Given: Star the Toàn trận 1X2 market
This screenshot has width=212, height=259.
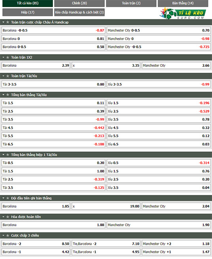Looking at the screenshot, I should (8, 57).
